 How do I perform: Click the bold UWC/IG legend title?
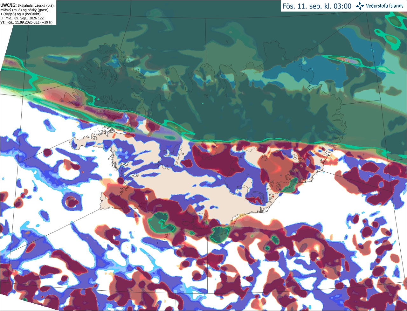[x=8, y=5]
